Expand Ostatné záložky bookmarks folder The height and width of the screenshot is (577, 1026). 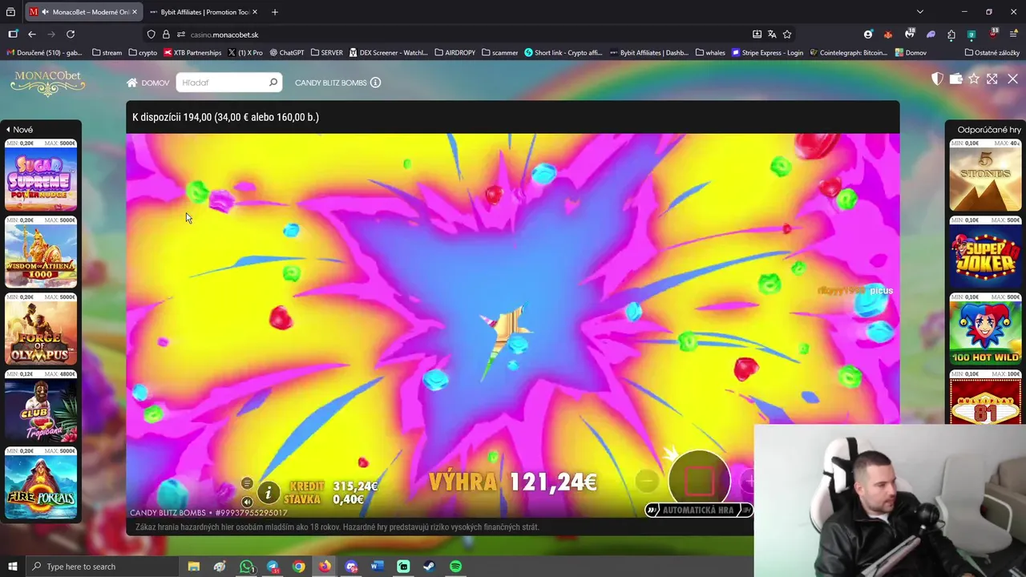(992, 53)
